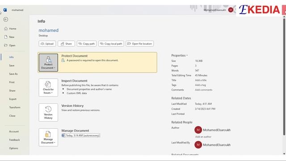The width and height of the screenshot is (286, 161).
Task: Open Share in the left sidebar
Action: point(12,91)
